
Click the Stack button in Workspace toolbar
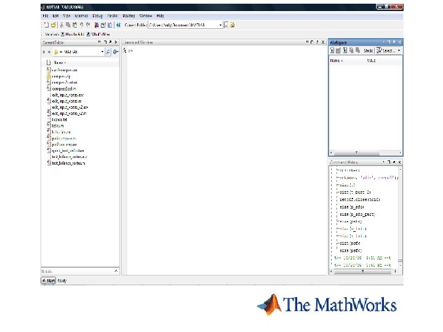(x=368, y=50)
